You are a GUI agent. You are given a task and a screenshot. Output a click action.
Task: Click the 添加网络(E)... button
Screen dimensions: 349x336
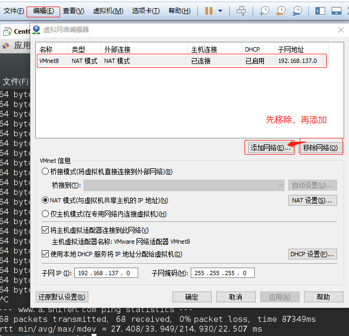(270, 148)
